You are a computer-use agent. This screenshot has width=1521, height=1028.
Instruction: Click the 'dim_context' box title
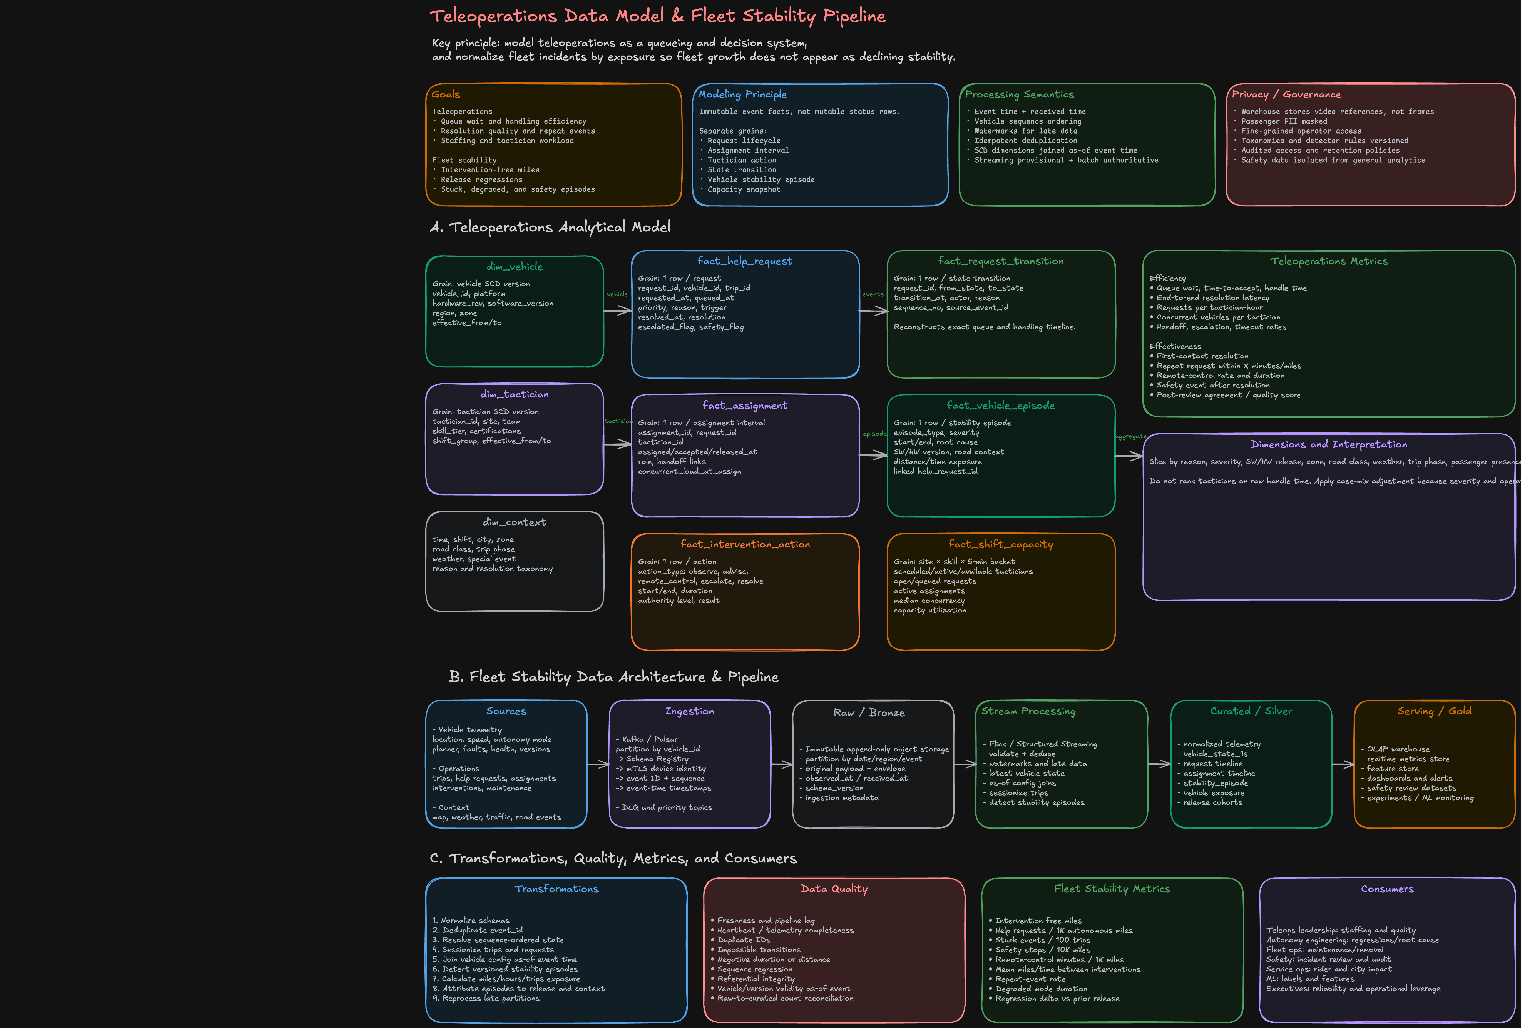515,522
